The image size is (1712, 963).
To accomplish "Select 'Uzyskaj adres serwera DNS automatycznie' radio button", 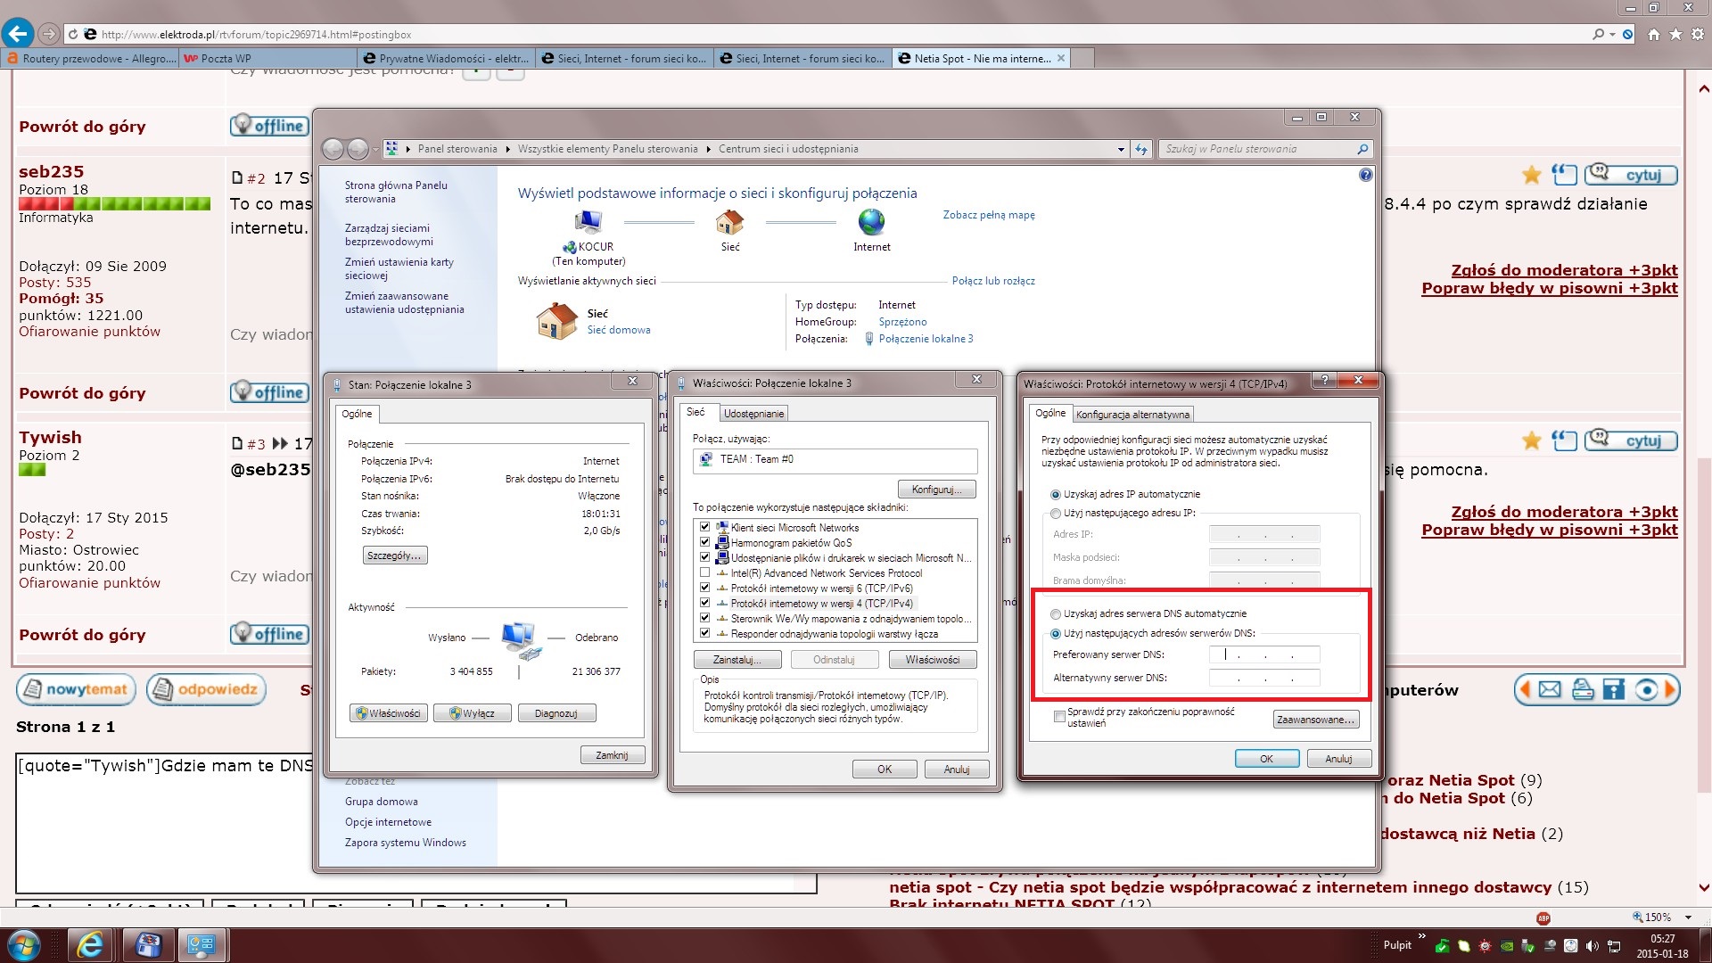I will [x=1056, y=613].
